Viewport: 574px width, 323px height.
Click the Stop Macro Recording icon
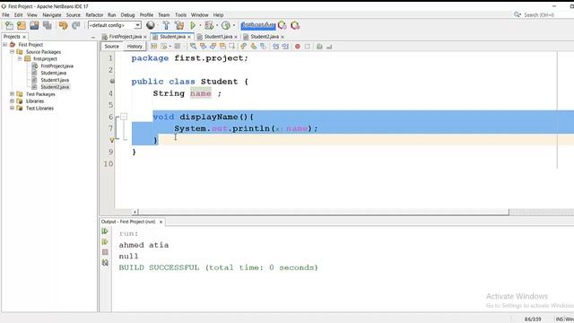coord(308,47)
